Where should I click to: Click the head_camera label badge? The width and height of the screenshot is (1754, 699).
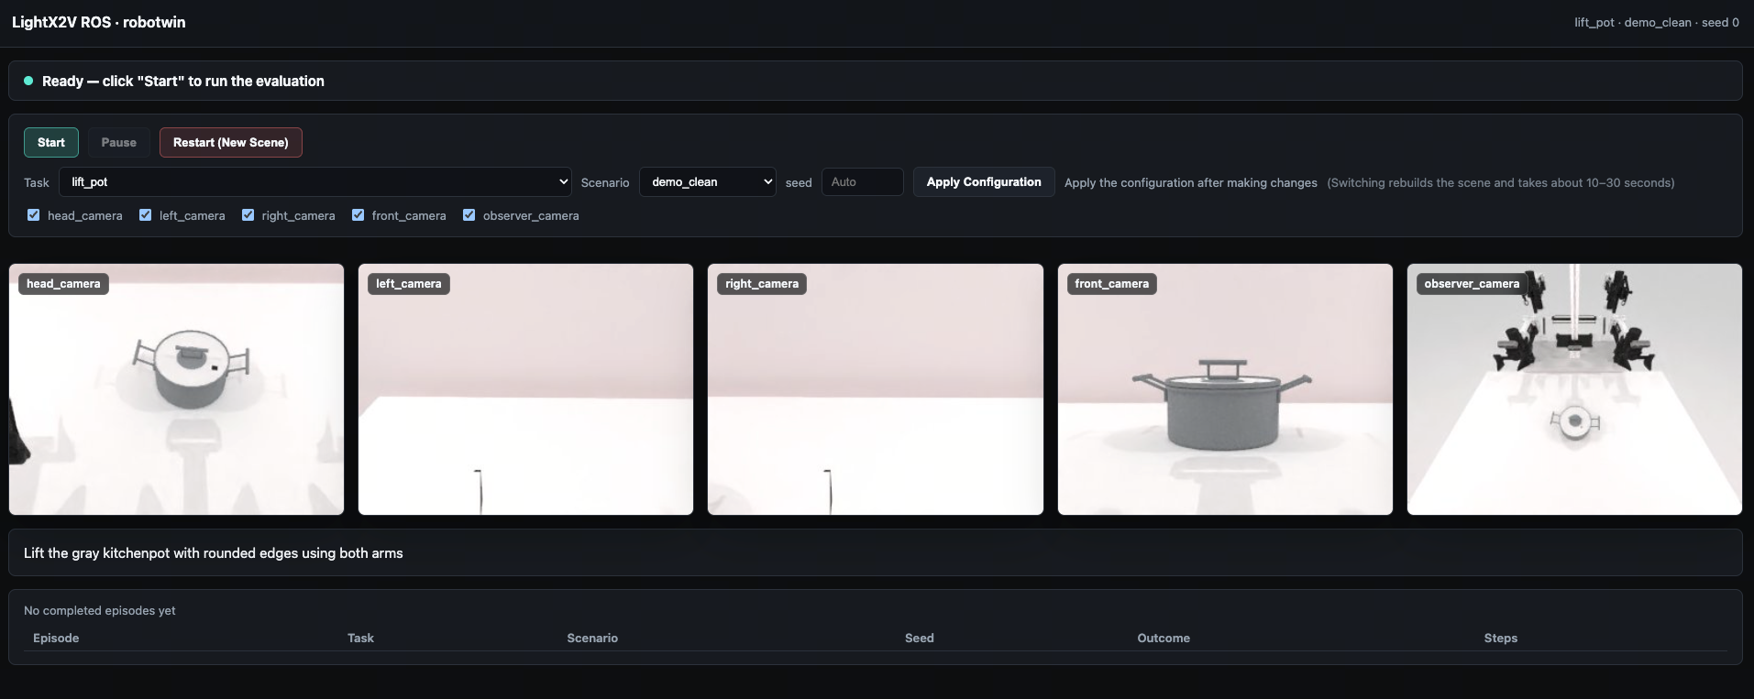[63, 284]
